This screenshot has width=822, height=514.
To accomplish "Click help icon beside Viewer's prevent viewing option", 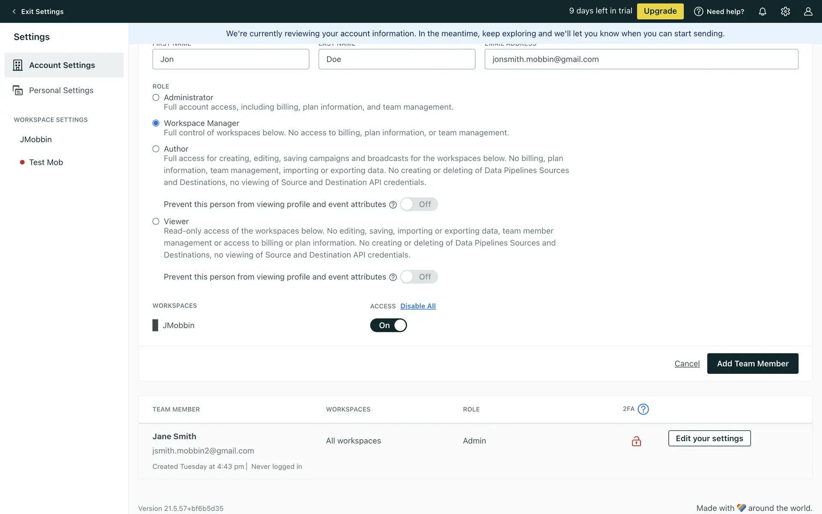I will pos(393,277).
